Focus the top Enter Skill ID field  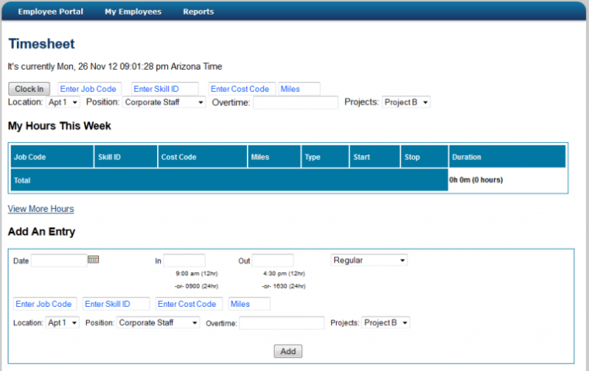point(165,89)
